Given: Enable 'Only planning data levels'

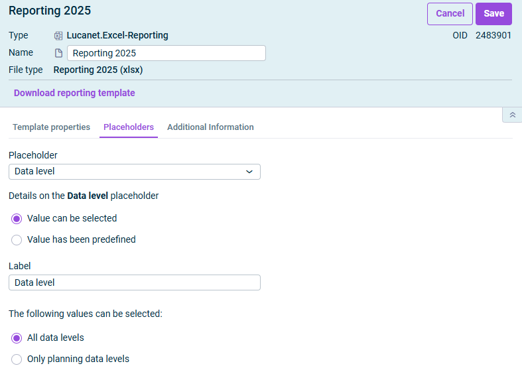Looking at the screenshot, I should [x=17, y=359].
